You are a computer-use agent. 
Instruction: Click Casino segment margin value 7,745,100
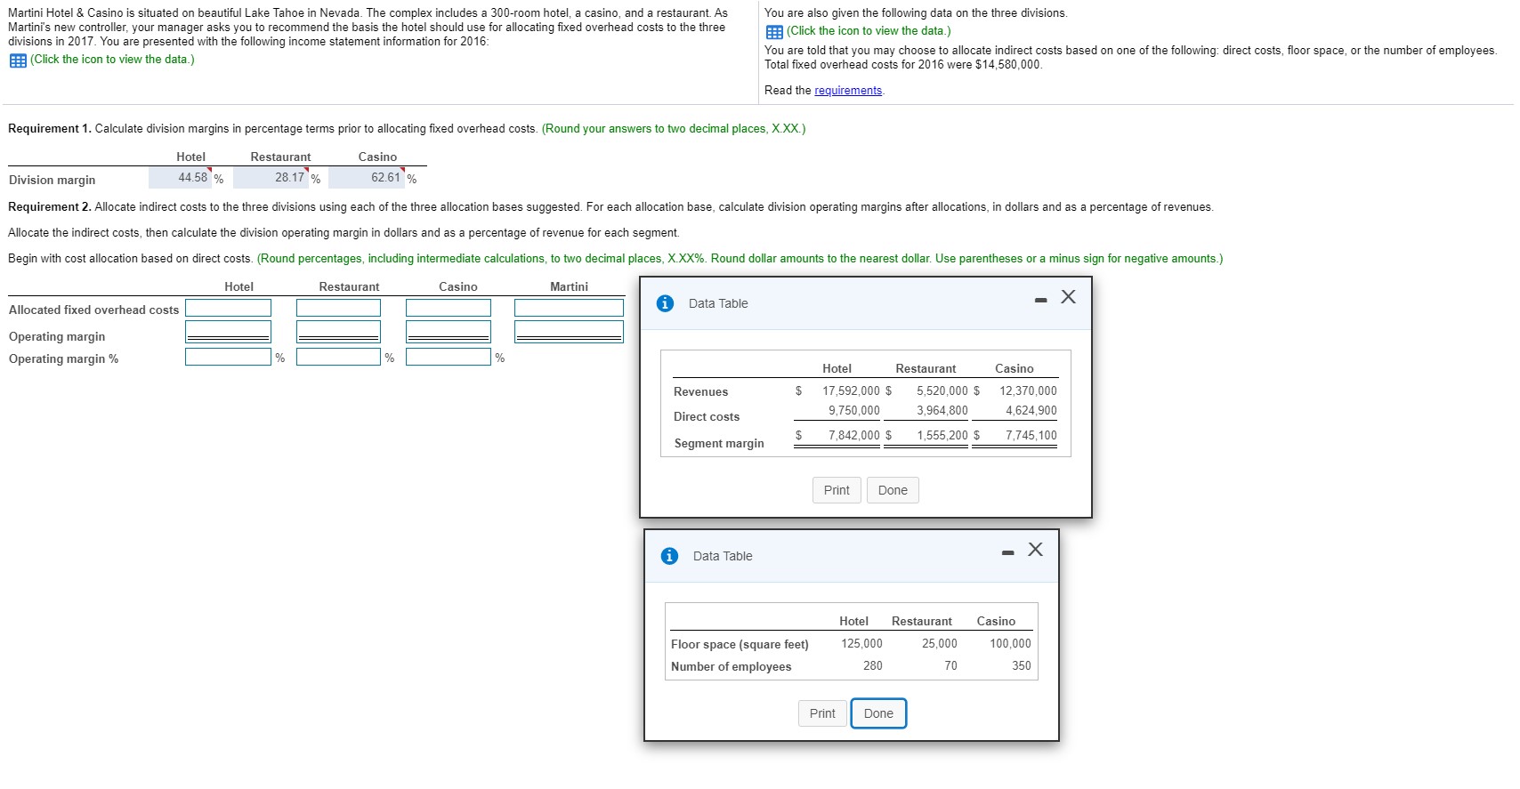click(x=1031, y=436)
